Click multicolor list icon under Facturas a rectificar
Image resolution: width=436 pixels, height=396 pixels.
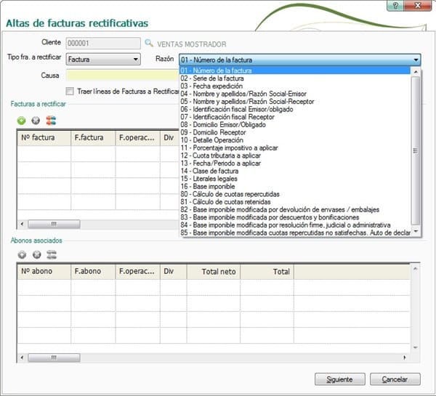click(50, 120)
